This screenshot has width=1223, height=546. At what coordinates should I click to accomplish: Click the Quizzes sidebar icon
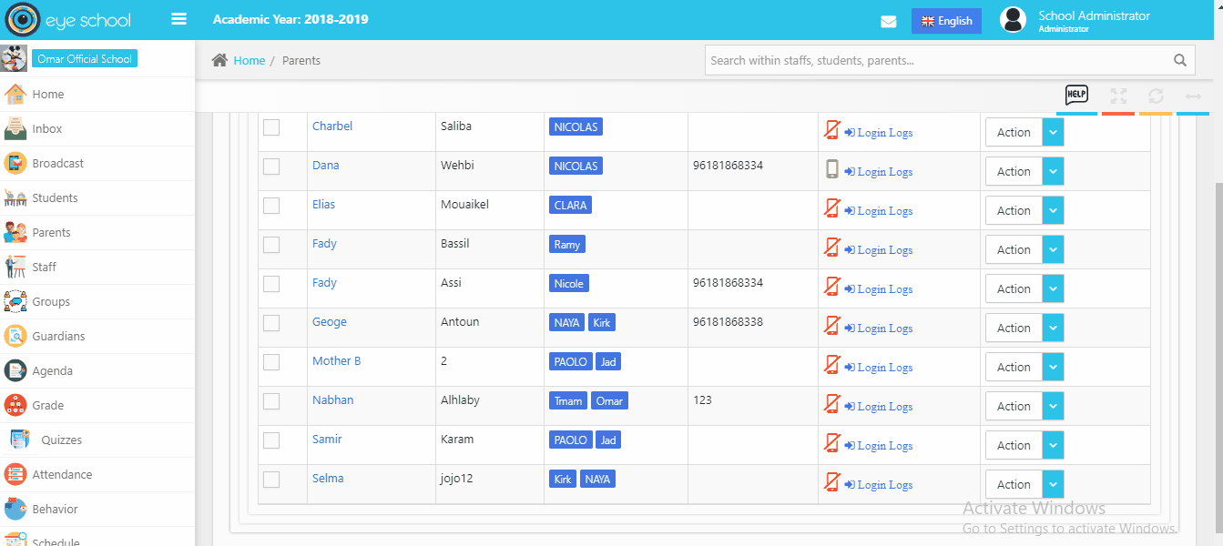point(20,440)
